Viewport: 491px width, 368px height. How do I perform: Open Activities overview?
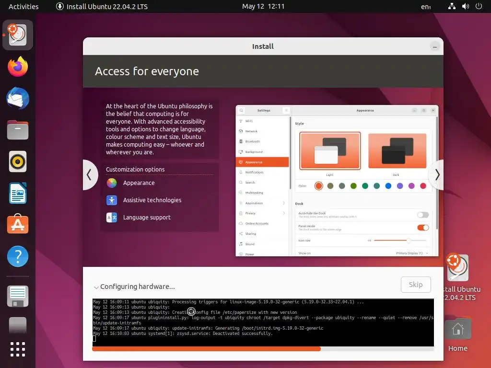23,6
